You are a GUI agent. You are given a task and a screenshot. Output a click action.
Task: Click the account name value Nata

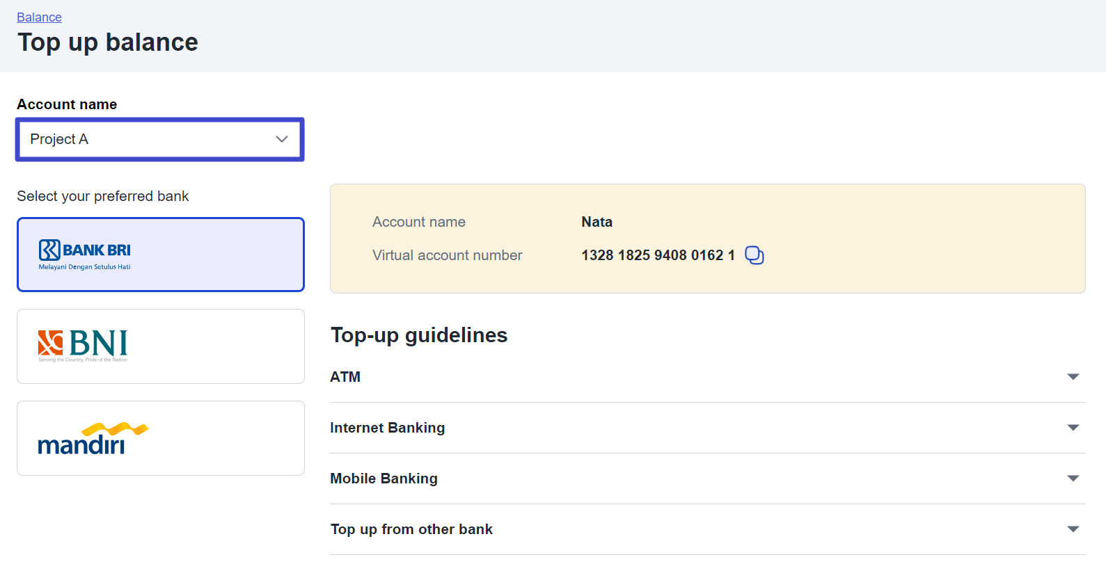tap(597, 222)
